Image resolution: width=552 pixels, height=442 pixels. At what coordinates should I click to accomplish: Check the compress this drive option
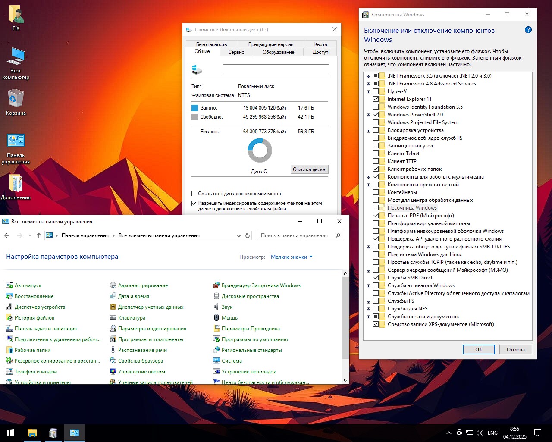click(194, 194)
